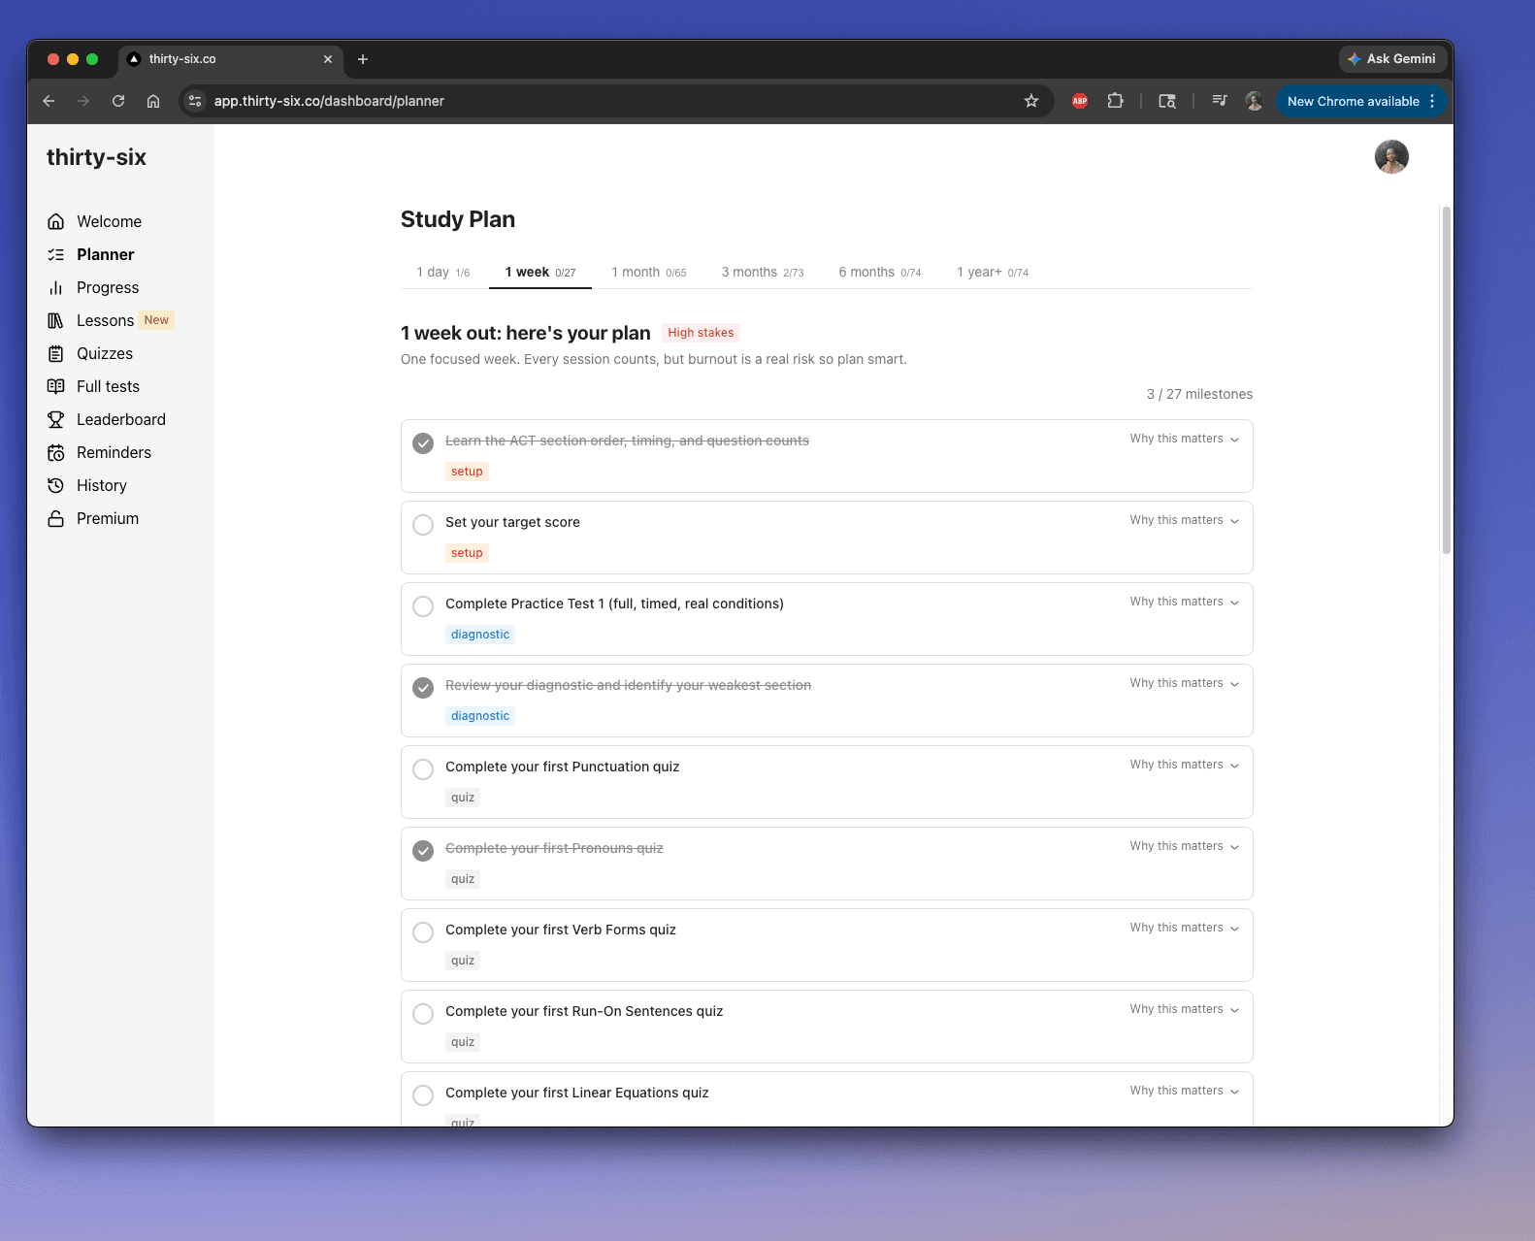Open the Chrome profile avatar in toolbar
This screenshot has height=1241, width=1535.
[x=1255, y=101]
